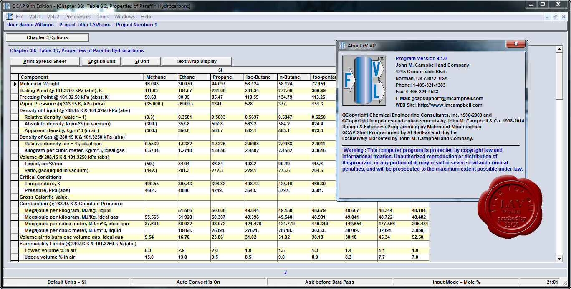This screenshot has width=571, height=289.
Task: Click the scroll down arrow of table panel
Action: tap(560, 259)
